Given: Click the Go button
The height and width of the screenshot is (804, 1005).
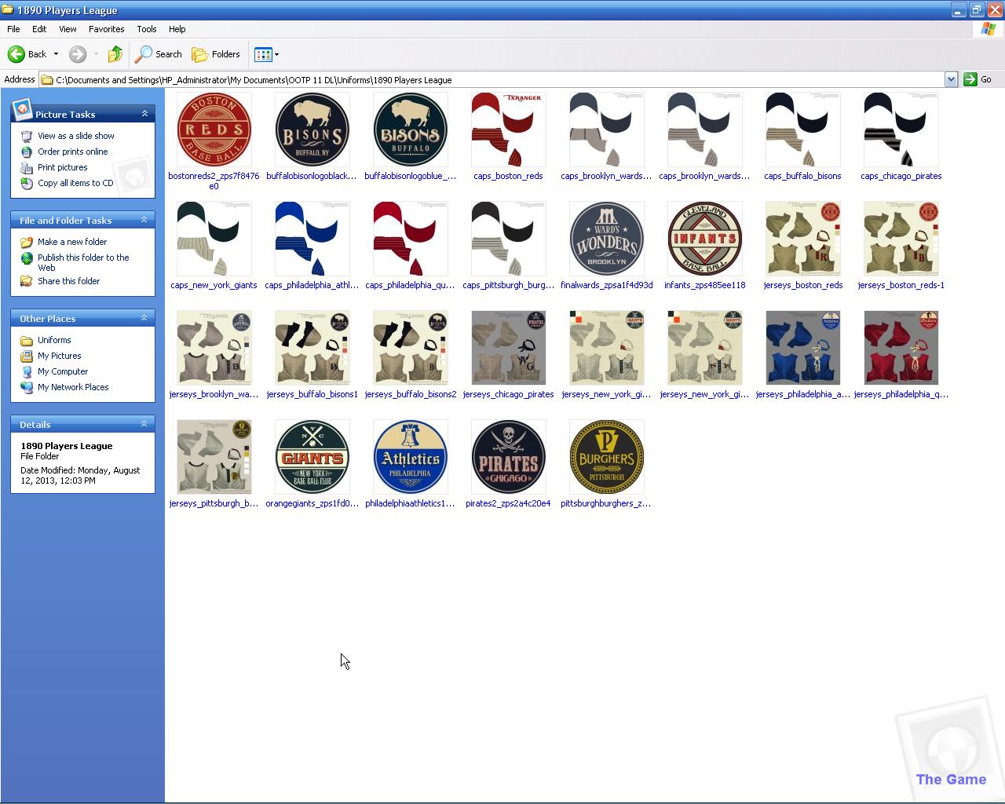Looking at the screenshot, I should (x=978, y=79).
